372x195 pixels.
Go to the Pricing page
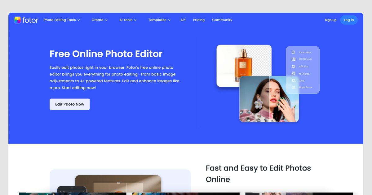[x=199, y=20]
